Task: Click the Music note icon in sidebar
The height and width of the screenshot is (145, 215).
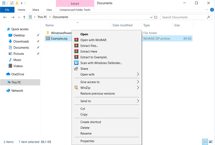Action: click(x=10, y=60)
